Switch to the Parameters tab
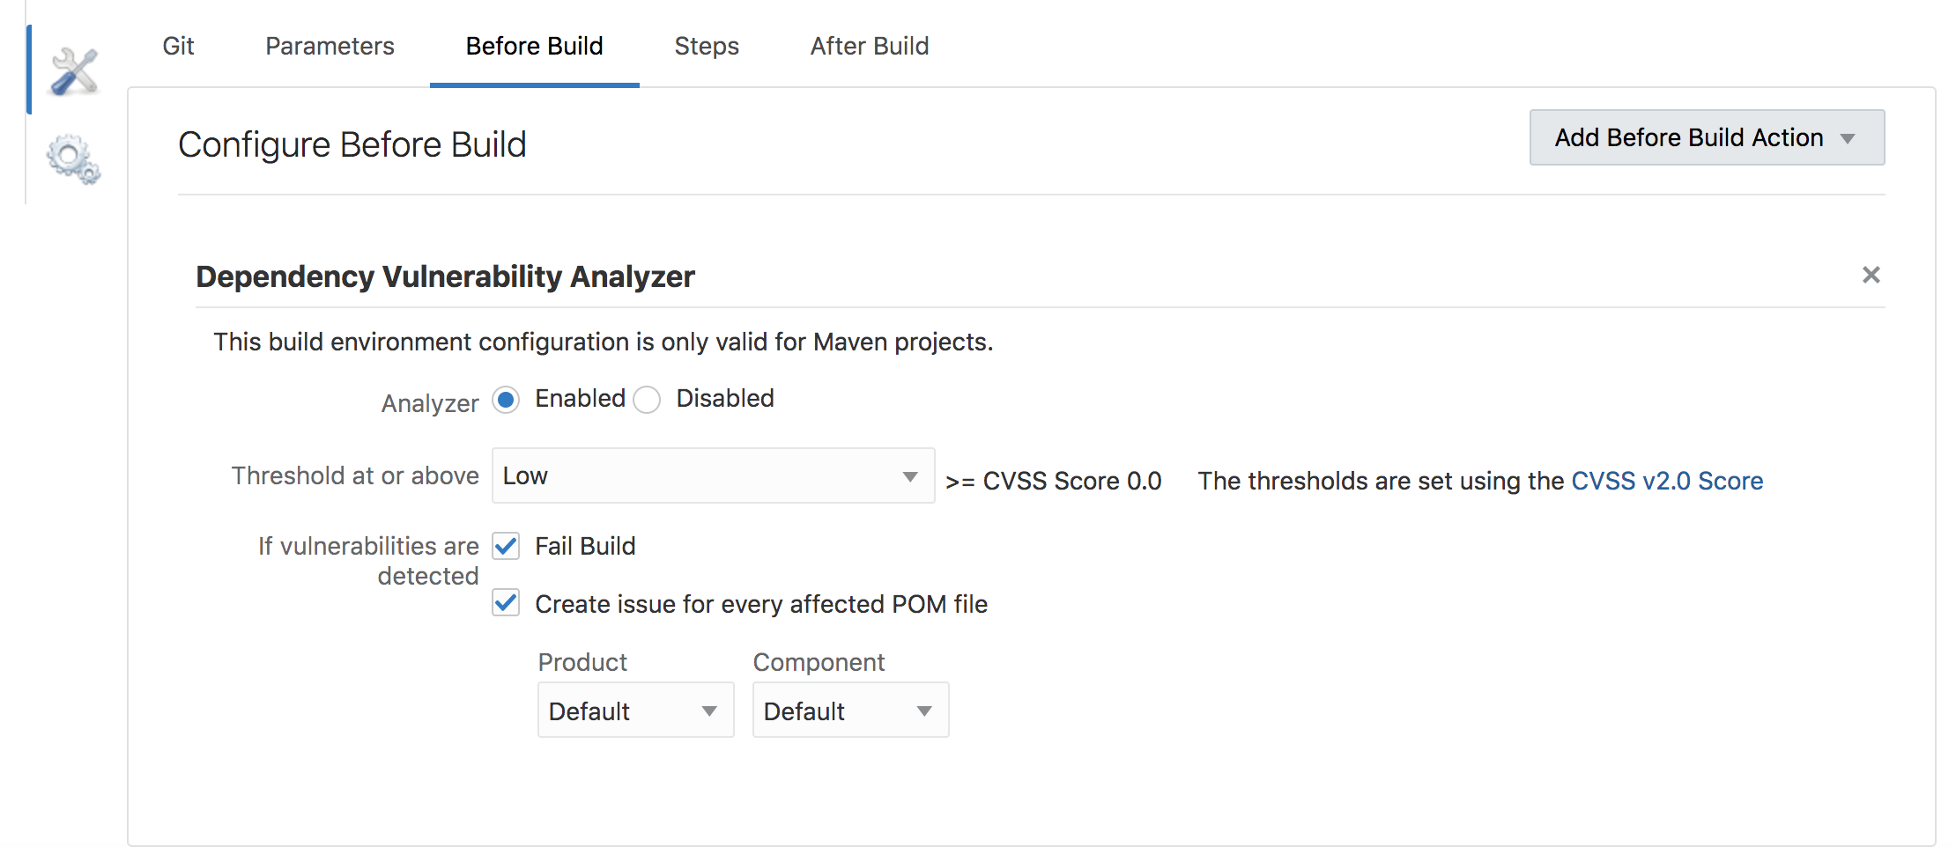 click(330, 46)
